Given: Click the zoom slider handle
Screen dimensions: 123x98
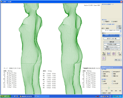Looking at the screenshot, I should [x=109, y=88].
